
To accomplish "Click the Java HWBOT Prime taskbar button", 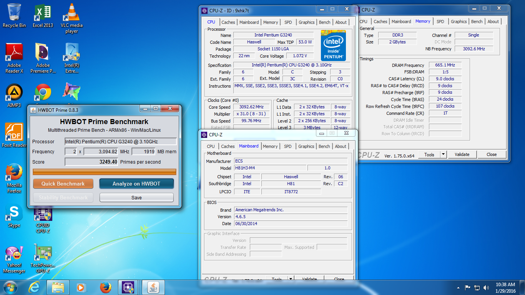I will (x=154, y=287).
